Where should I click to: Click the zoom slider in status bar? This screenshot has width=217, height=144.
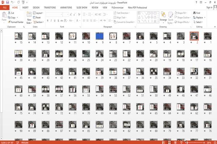point(195,143)
